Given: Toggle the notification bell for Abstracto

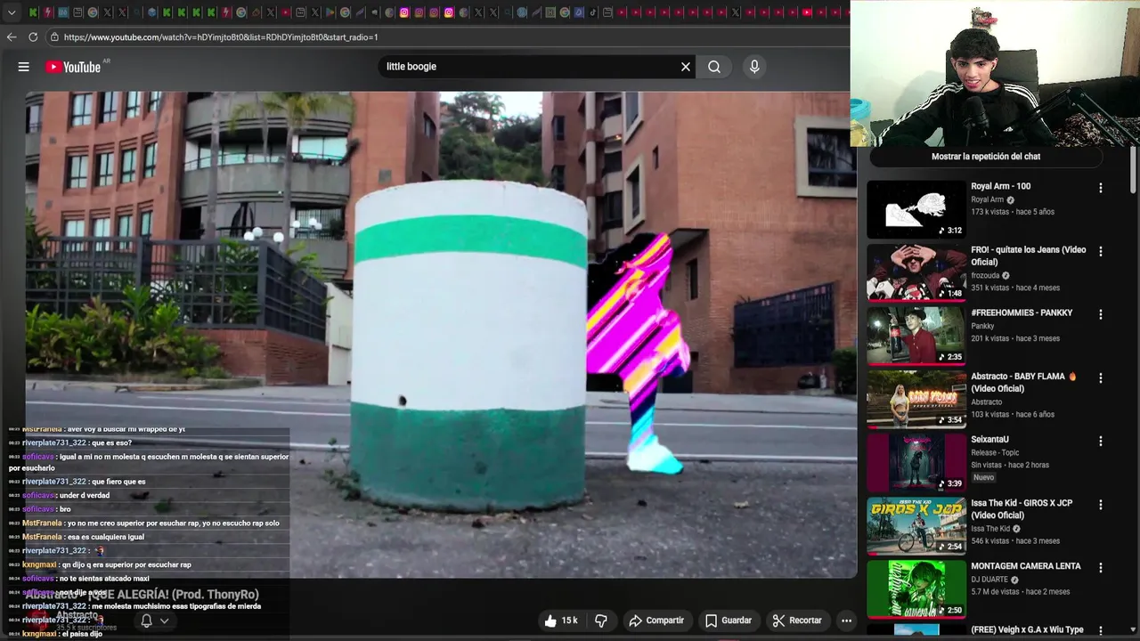Looking at the screenshot, I should 146,621.
